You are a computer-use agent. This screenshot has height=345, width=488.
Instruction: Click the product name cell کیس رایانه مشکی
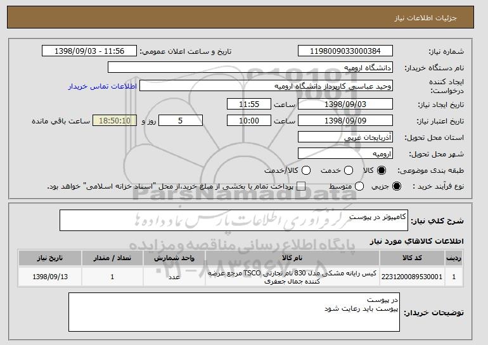(x=292, y=277)
